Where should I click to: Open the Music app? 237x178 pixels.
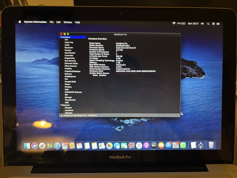(x=139, y=146)
